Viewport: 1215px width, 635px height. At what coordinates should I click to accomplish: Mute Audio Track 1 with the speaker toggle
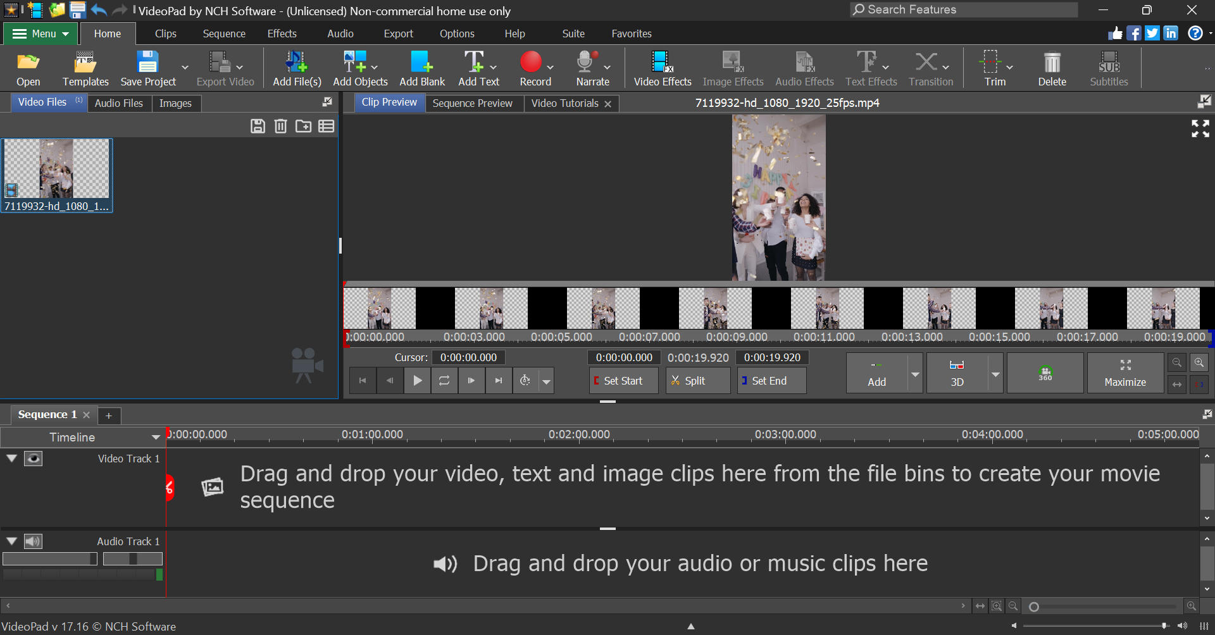33,541
